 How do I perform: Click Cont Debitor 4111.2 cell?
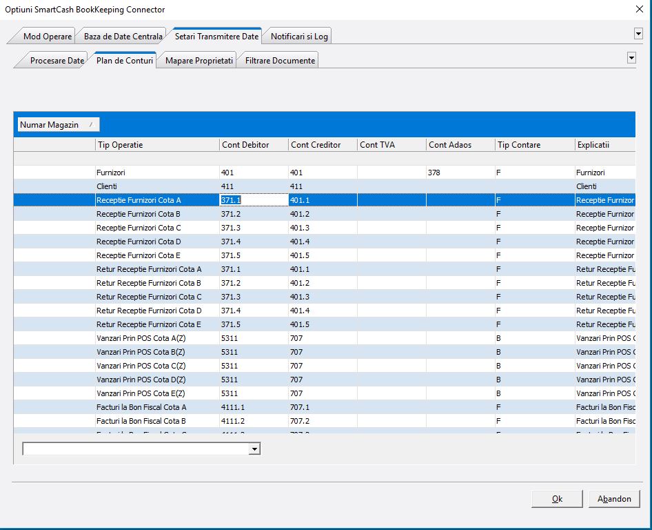click(254, 420)
